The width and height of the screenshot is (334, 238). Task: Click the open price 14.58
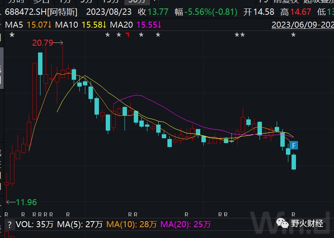tap(264, 12)
